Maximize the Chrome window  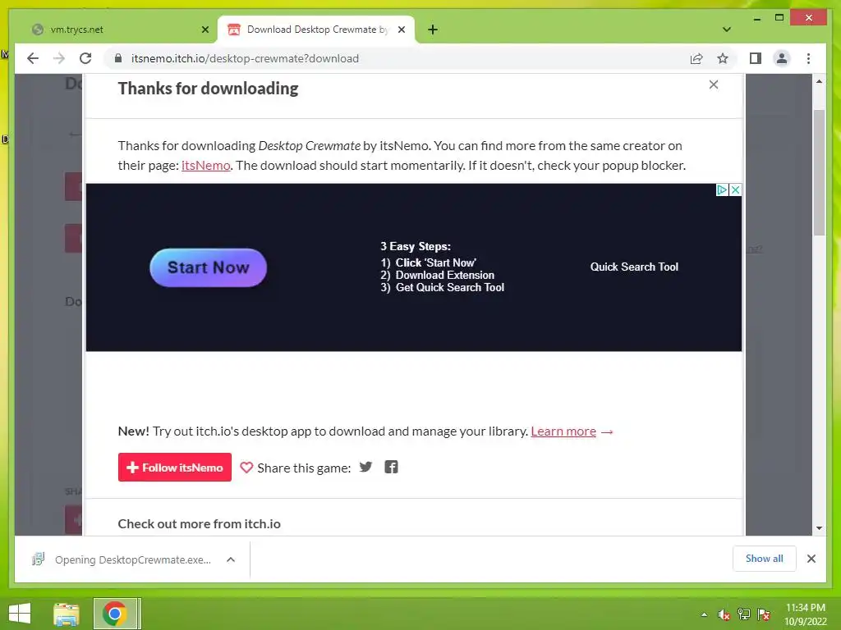779,18
